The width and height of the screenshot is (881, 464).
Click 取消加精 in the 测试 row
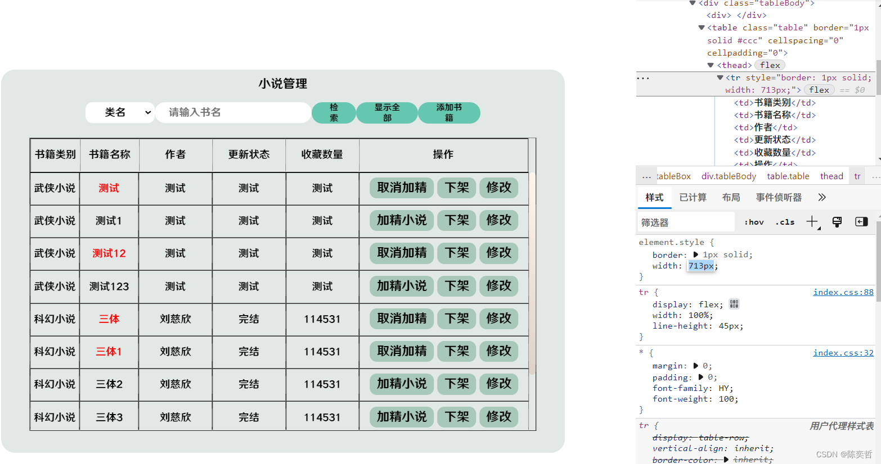(x=402, y=188)
